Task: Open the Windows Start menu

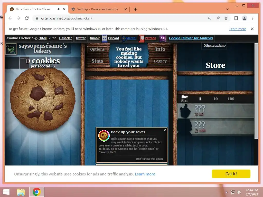Action: 6,192
